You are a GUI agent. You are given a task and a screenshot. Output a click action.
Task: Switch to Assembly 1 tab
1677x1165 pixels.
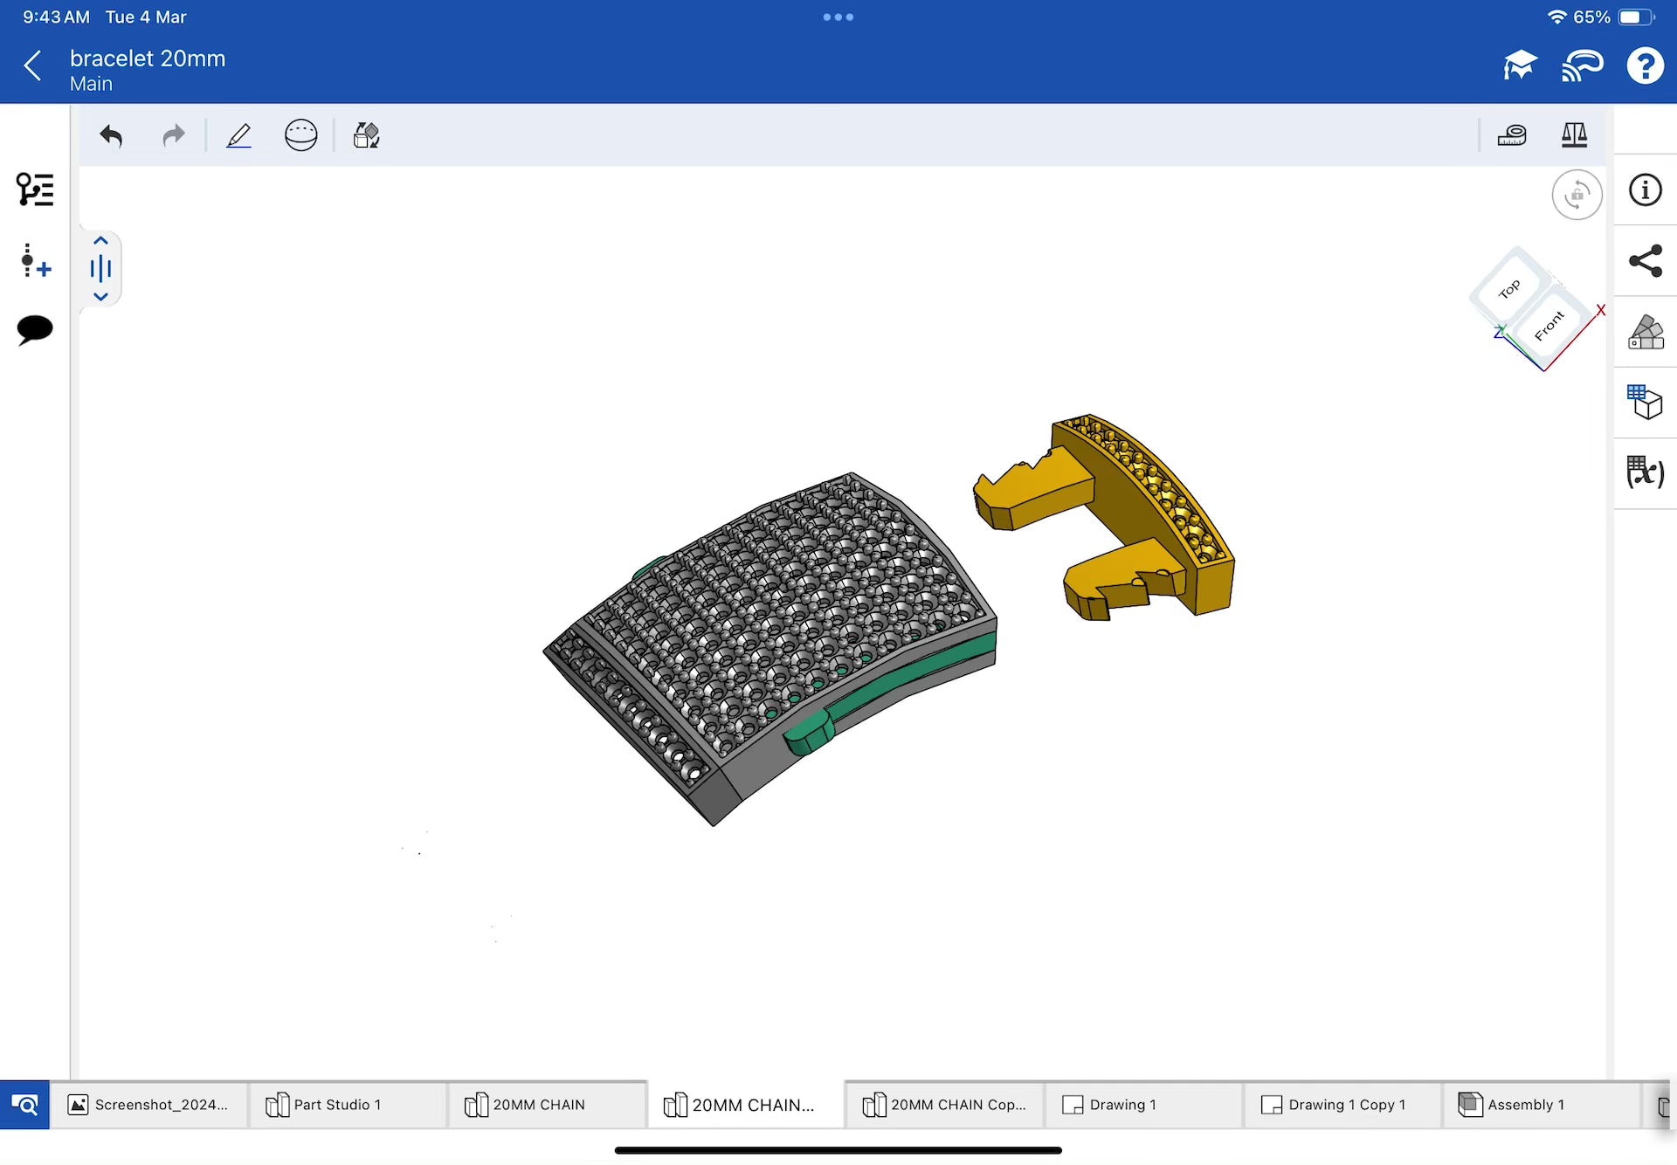(1524, 1105)
